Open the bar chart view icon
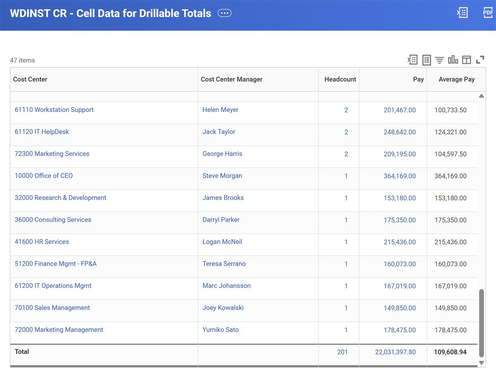Image resolution: width=496 pixels, height=375 pixels. pos(453,60)
